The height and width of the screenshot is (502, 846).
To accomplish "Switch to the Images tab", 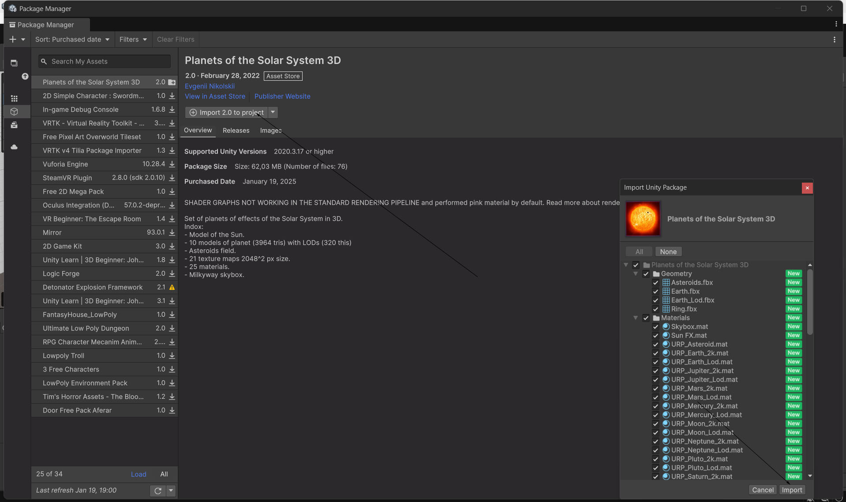I will pyautogui.click(x=270, y=131).
